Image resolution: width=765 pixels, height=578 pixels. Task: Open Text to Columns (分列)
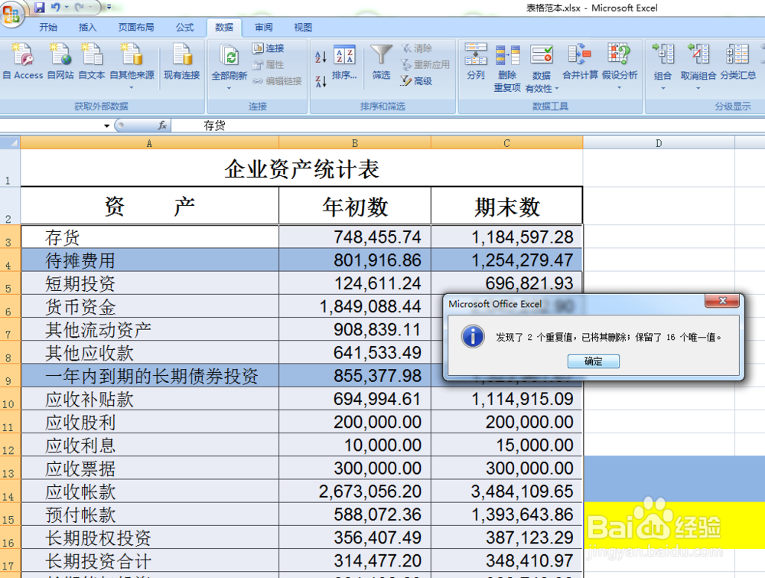pyautogui.click(x=476, y=61)
